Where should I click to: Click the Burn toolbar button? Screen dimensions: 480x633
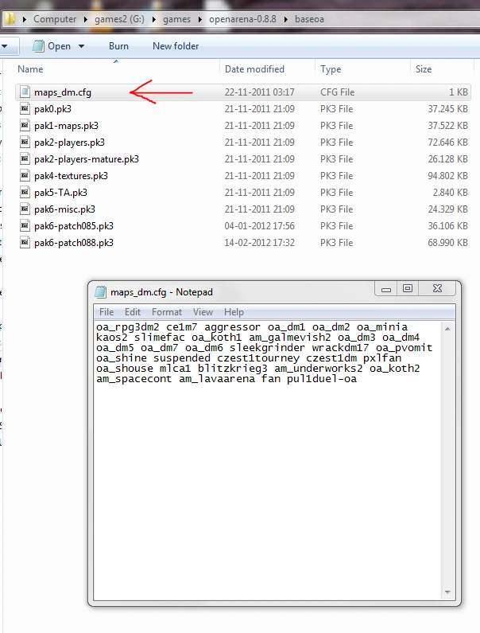click(x=118, y=46)
